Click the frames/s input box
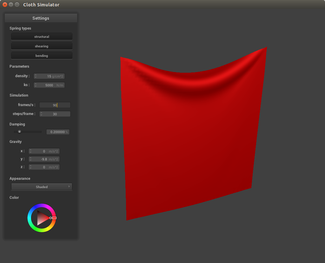 tap(55, 105)
